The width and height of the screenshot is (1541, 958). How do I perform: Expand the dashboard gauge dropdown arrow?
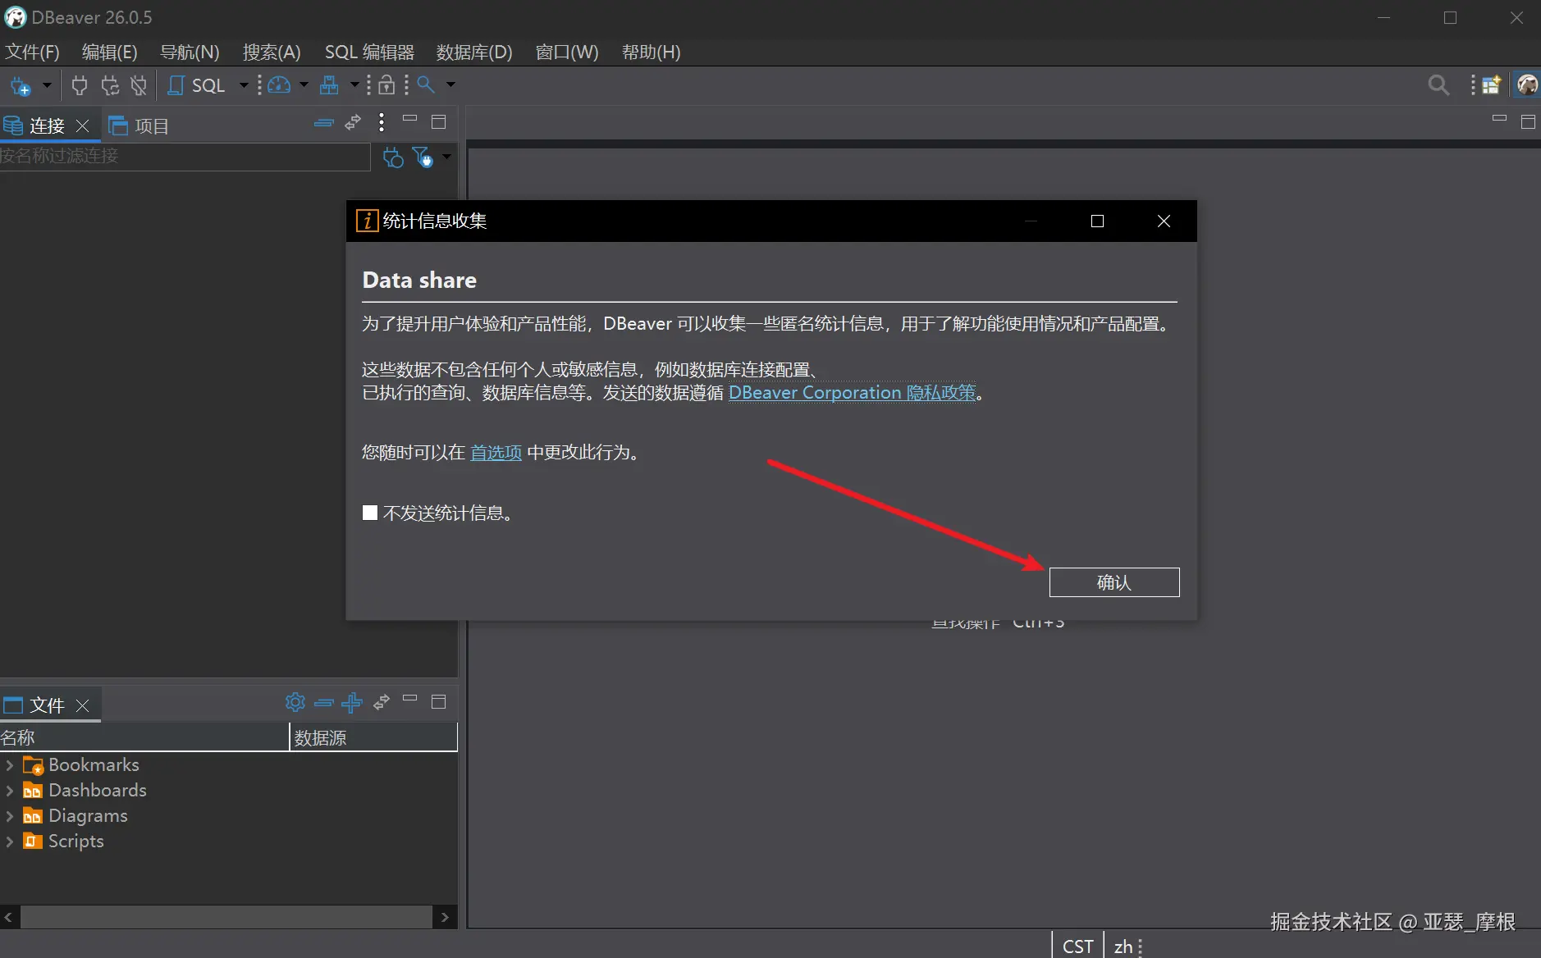click(x=304, y=84)
